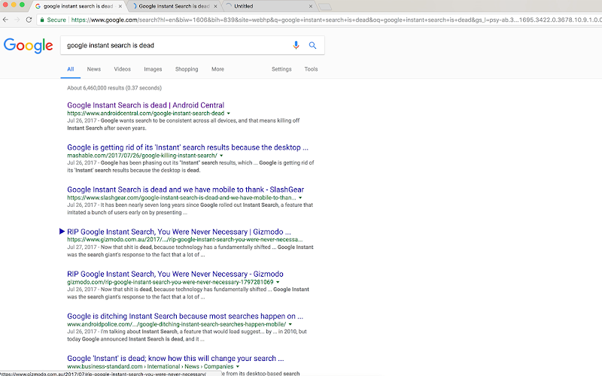Open the SlashGear 'we have mobile to thank' result

pos(185,190)
